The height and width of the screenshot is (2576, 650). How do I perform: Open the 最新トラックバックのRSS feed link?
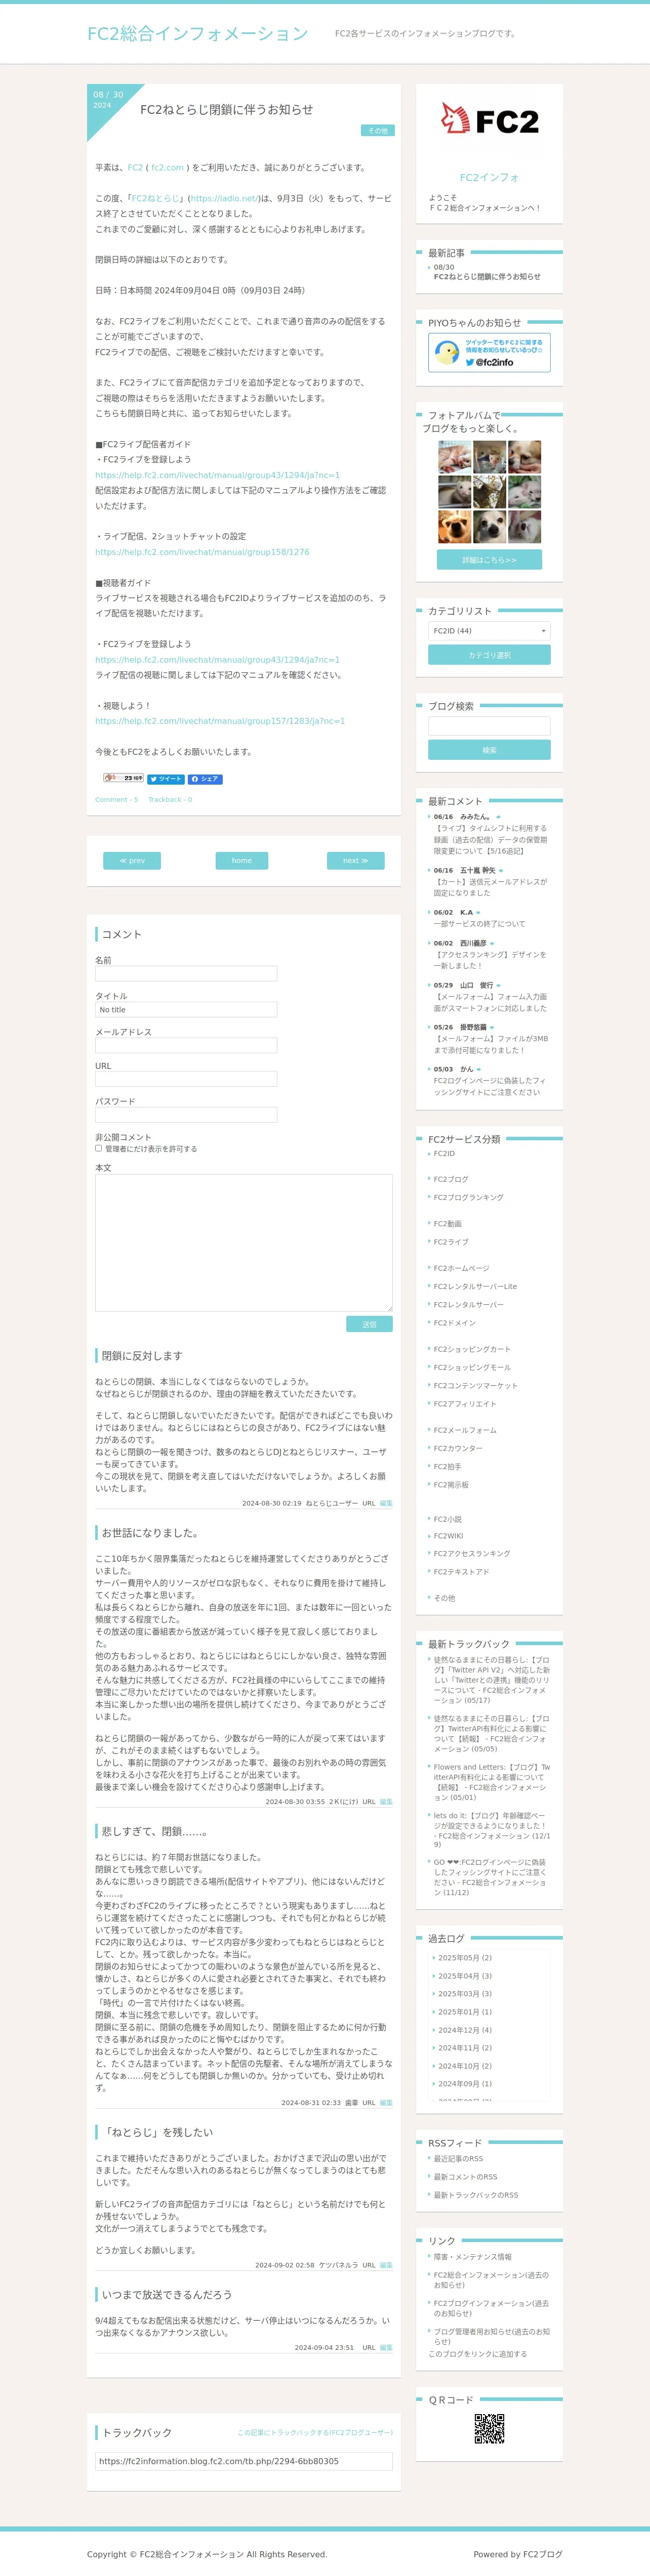coord(476,2195)
